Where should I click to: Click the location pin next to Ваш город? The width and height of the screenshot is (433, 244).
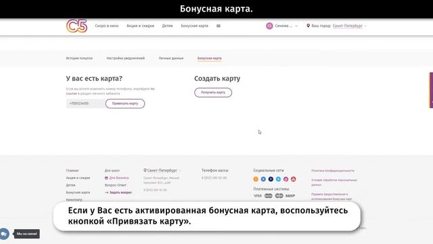tap(309, 26)
